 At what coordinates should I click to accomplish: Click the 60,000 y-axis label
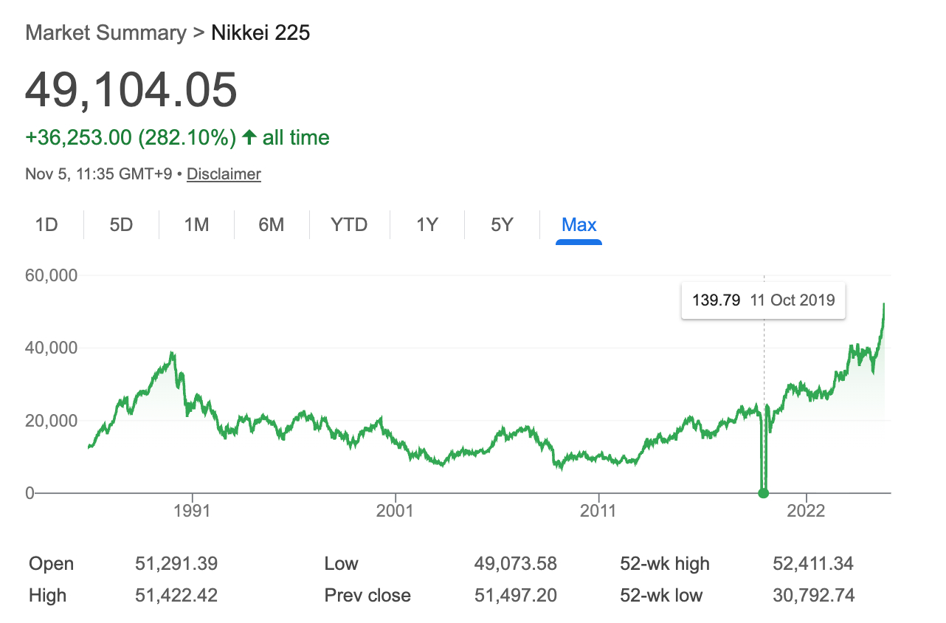[52, 275]
